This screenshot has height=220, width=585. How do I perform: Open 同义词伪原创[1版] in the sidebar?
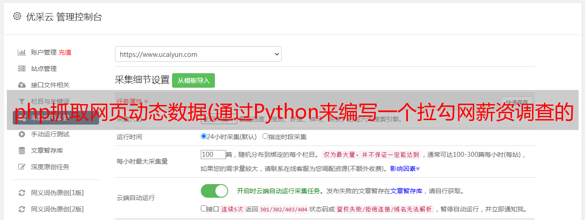click(x=57, y=193)
